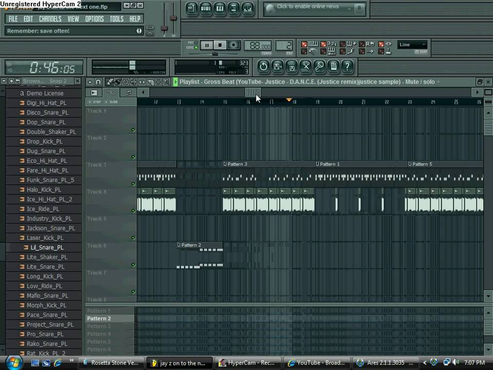Select the slice tool in playlist toolbar
Screen dimensions: 493x370
[x=150, y=82]
